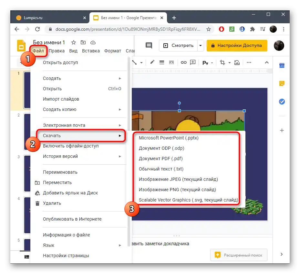Click the media control icon in browser toolbar
This screenshot has height=274, width=300.
263,29
